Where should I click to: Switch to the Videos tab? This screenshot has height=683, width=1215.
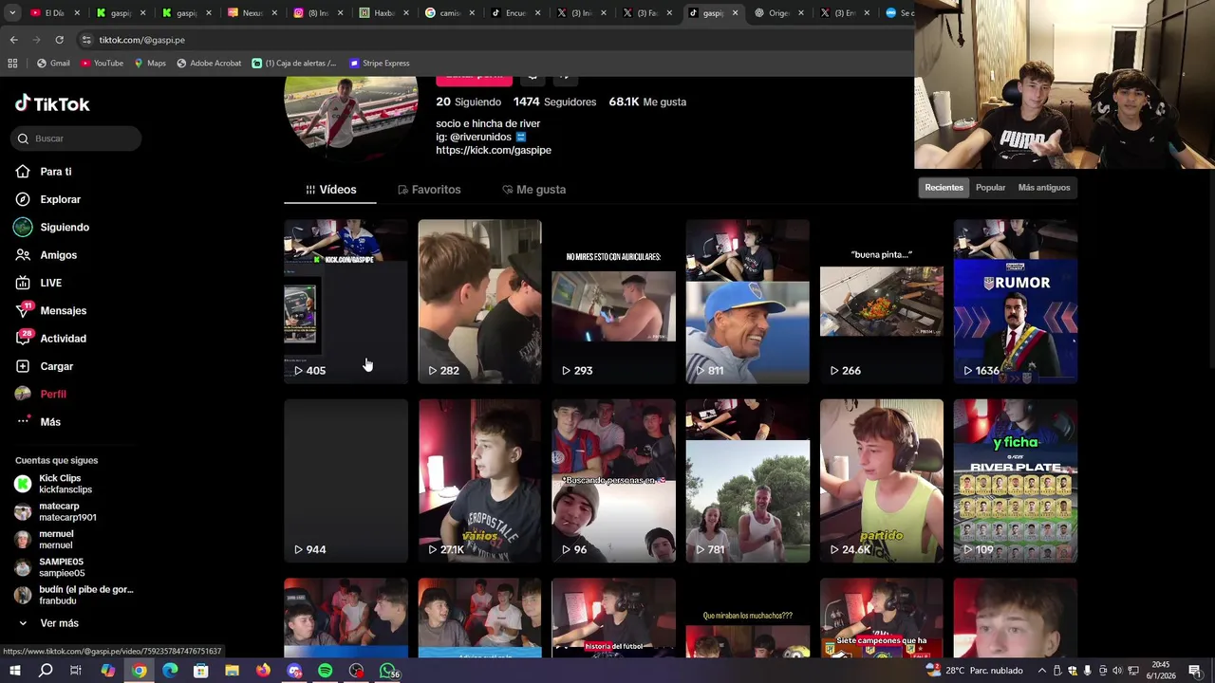point(330,190)
